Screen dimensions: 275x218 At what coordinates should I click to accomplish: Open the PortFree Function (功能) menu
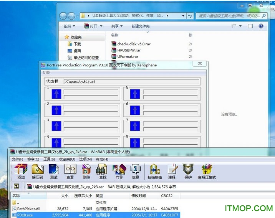coord(46,73)
